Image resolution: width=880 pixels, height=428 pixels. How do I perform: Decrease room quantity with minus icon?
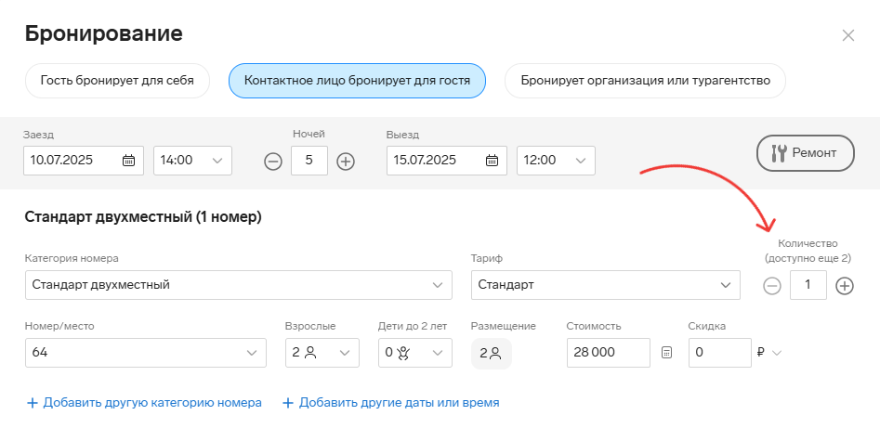(772, 286)
